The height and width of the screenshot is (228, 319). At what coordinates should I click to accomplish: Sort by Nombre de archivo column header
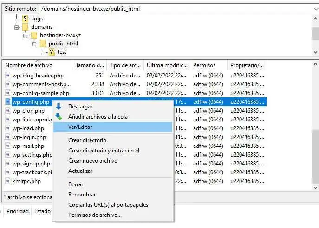[29, 65]
